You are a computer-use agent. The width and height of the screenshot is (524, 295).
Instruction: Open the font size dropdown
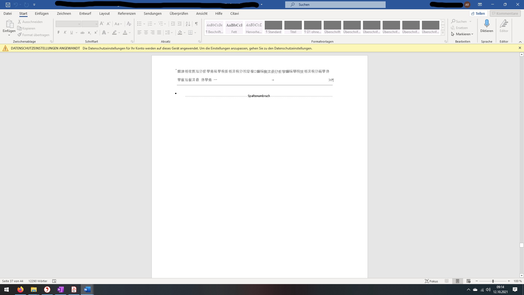coord(96,24)
